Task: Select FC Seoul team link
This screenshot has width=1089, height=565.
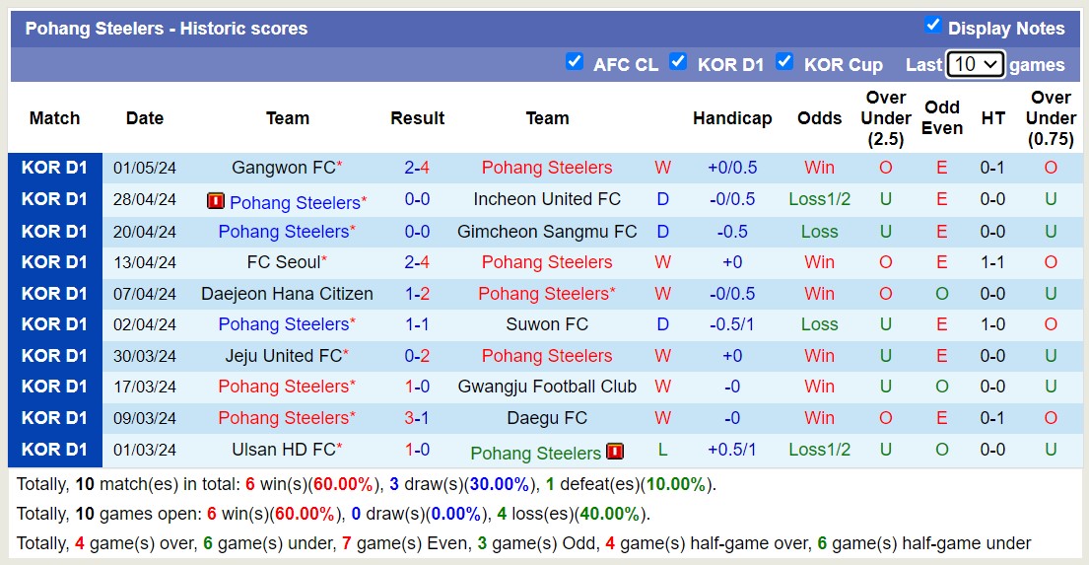Action: pyautogui.click(x=284, y=262)
